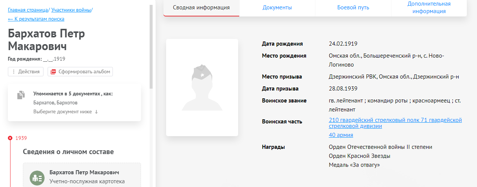Follow the 40 армия link
This screenshot has width=477, height=187.
(x=340, y=135)
